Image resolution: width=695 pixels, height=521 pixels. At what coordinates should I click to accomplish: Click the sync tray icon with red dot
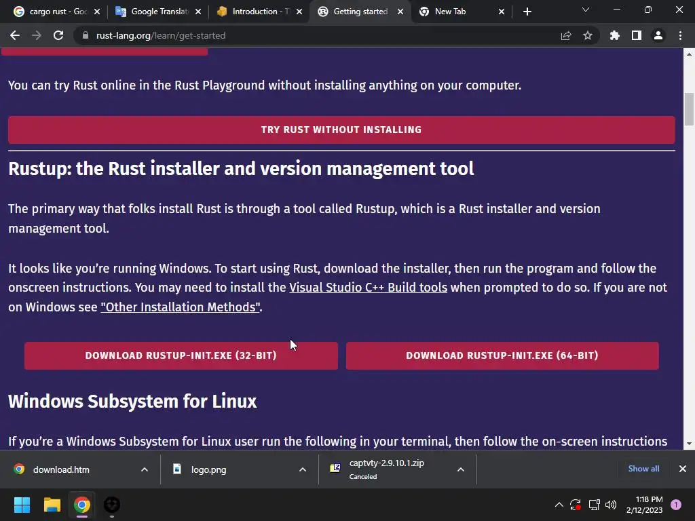point(576,505)
